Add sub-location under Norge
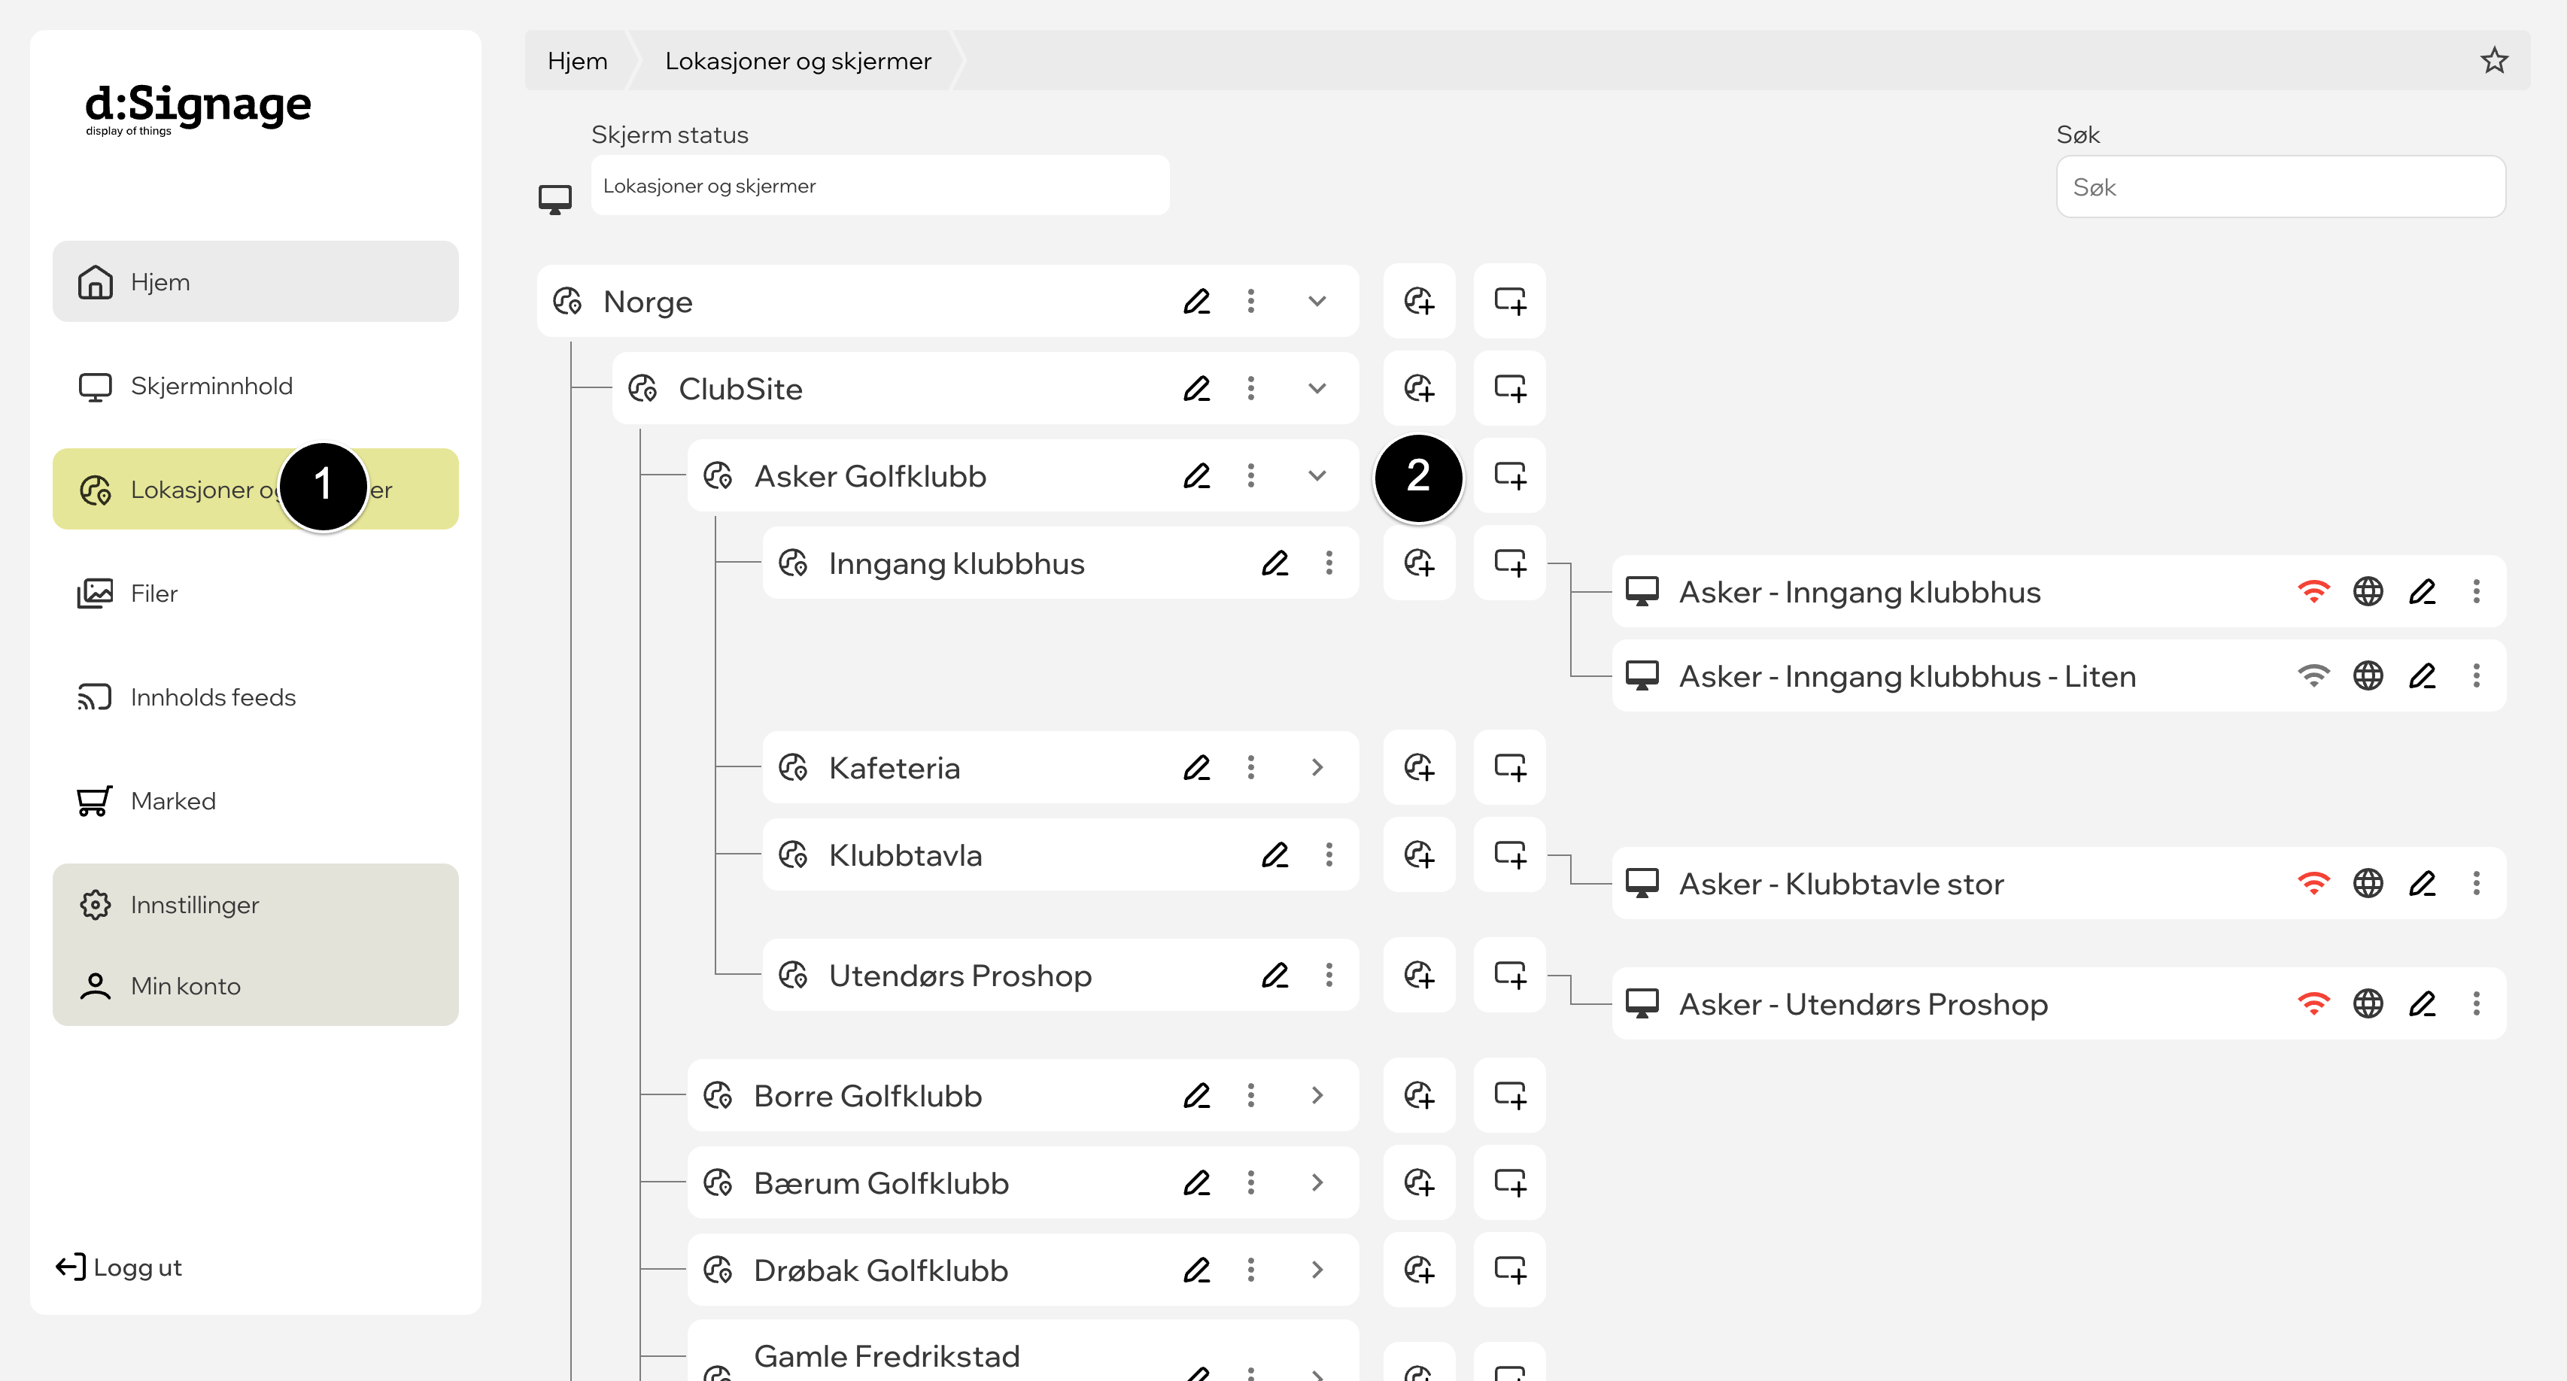 click(x=1418, y=301)
